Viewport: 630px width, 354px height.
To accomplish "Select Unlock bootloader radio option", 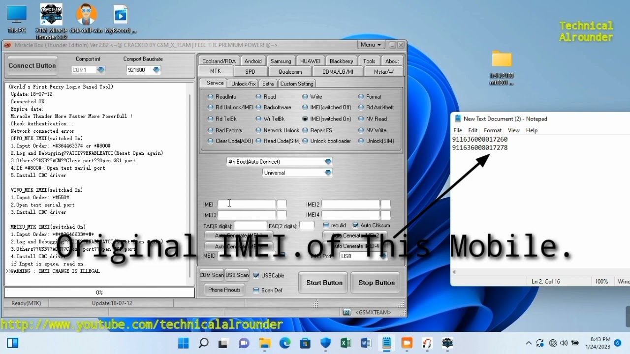I will [327, 141].
